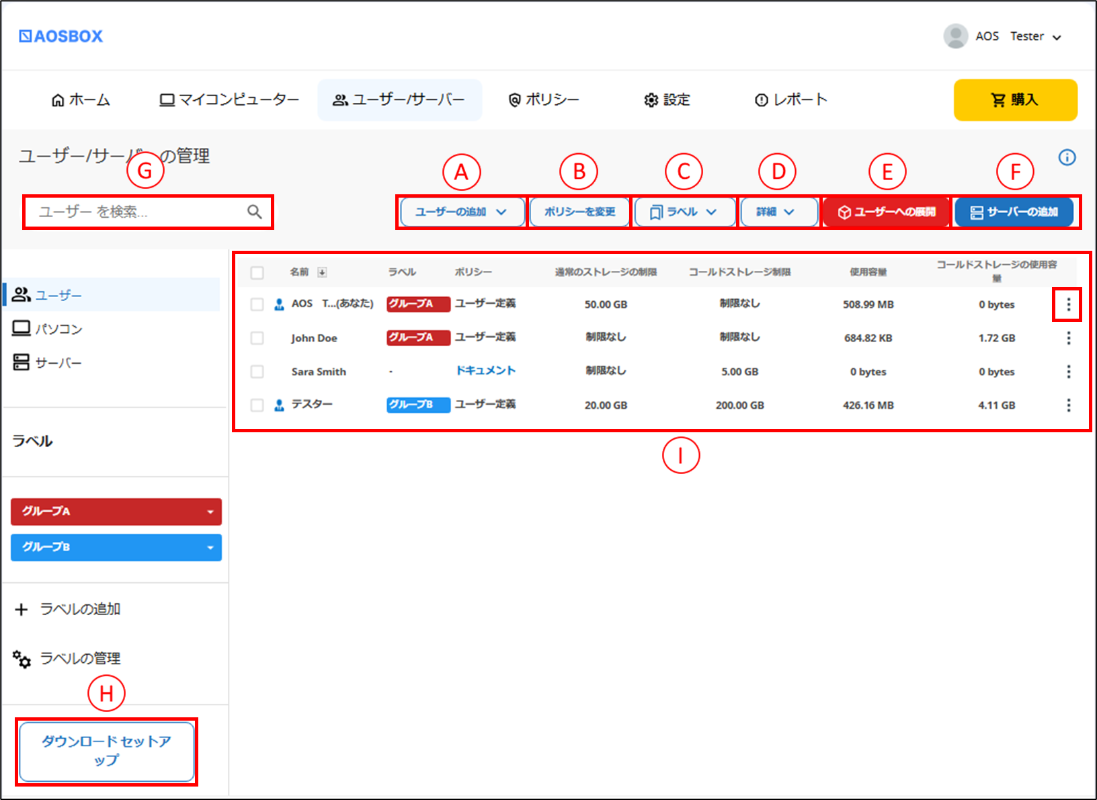Open three-dot menu for テスター row
Viewport: 1097px width, 800px height.
point(1068,405)
